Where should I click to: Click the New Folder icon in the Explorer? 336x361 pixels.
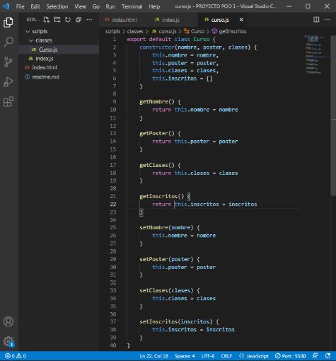[57, 20]
